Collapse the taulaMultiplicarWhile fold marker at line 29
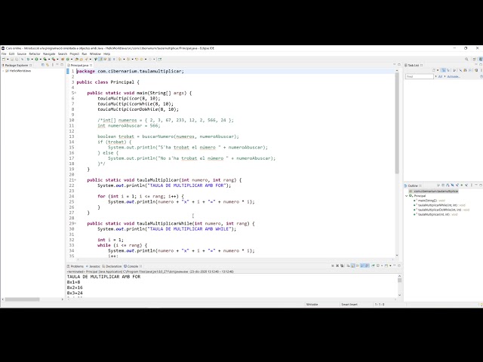This screenshot has width=483, height=362. coord(75,223)
